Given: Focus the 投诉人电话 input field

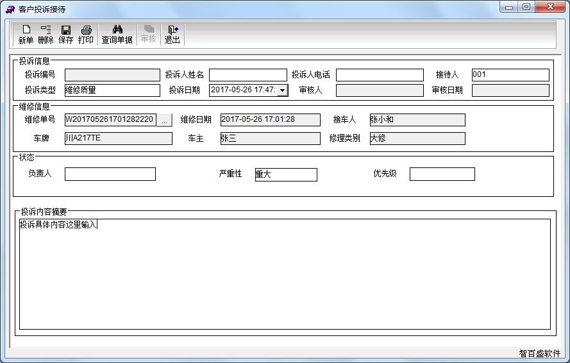Looking at the screenshot, I should [x=380, y=75].
